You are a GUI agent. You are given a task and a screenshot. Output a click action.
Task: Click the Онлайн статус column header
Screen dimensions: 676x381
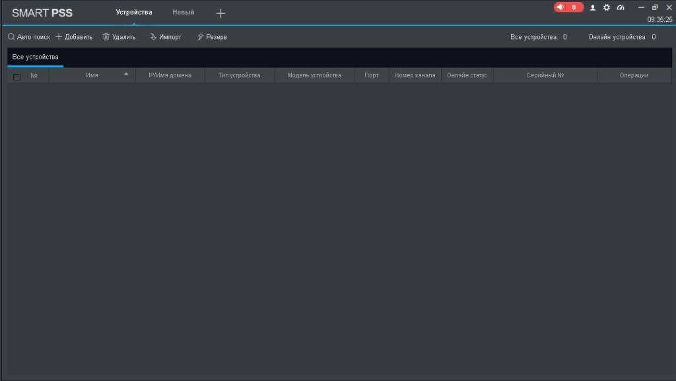467,75
